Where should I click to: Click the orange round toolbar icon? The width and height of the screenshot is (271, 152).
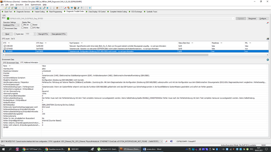coord(57,8)
